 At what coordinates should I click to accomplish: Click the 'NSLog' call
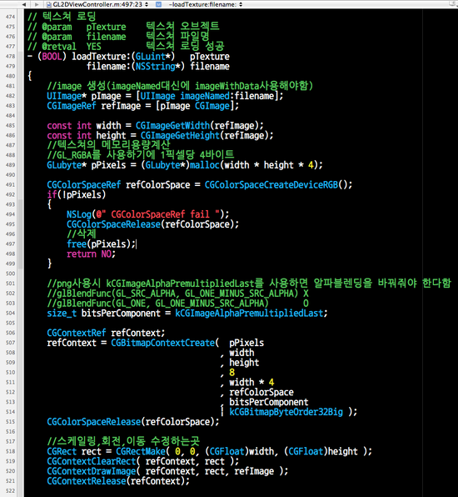pyautogui.click(x=79, y=214)
